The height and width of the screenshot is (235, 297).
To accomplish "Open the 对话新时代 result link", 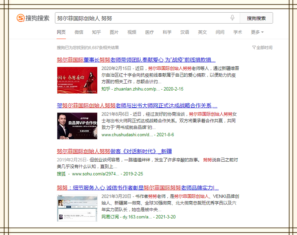I will point(114,151).
